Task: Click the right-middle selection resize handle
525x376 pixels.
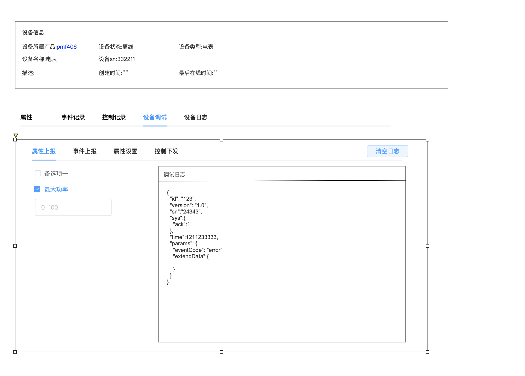Action: pyautogui.click(x=427, y=246)
